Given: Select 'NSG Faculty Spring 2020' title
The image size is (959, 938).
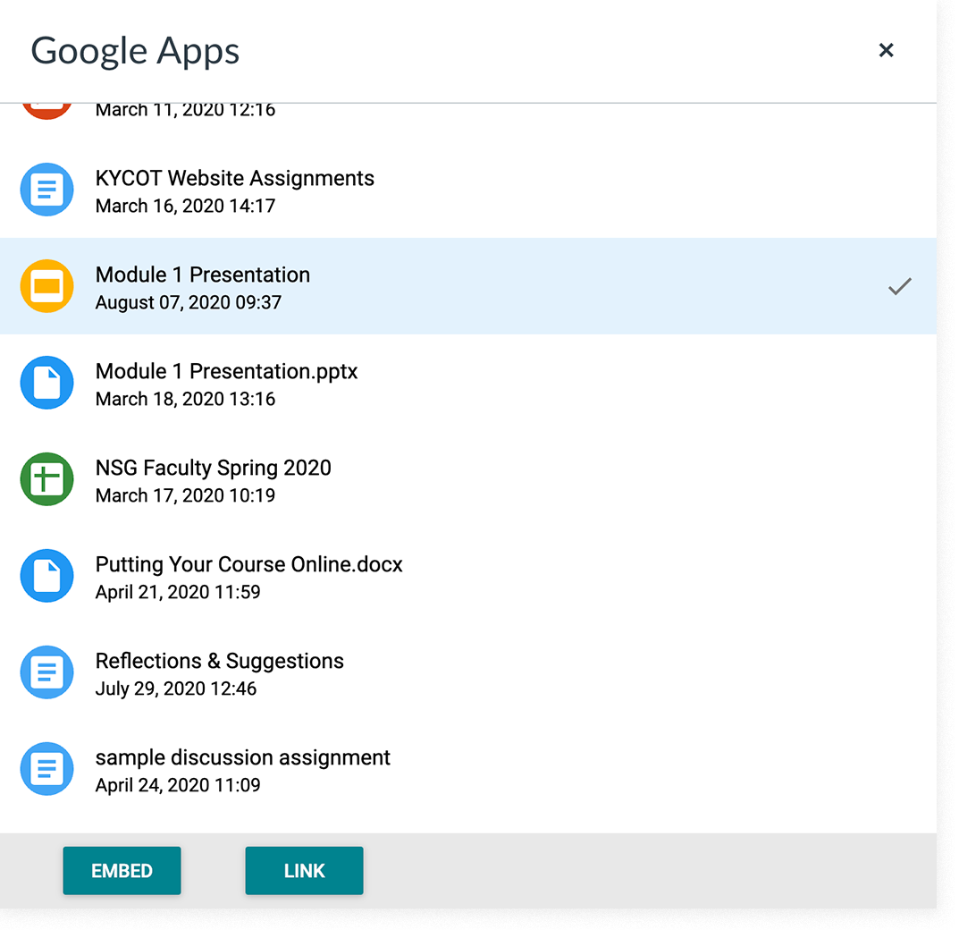Looking at the screenshot, I should (x=214, y=468).
